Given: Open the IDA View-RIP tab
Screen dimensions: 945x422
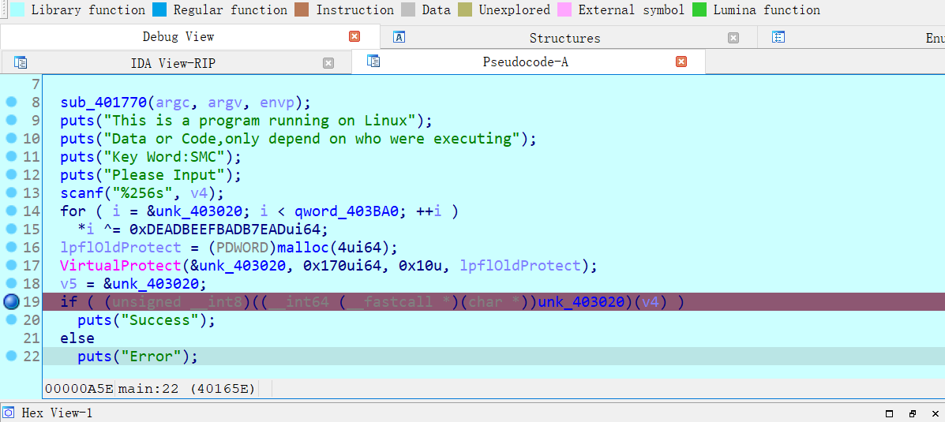Looking at the screenshot, I should tap(173, 62).
